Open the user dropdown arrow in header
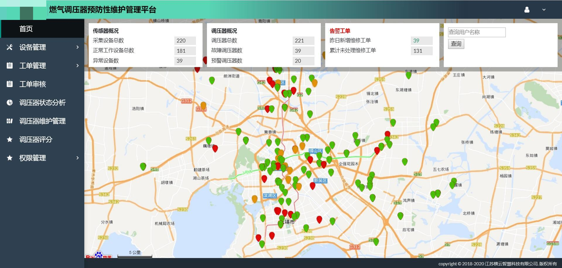This screenshot has height=268, width=562. pyautogui.click(x=544, y=10)
